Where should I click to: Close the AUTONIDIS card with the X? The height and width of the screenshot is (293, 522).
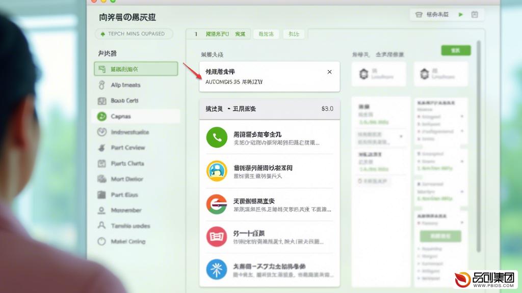point(330,72)
